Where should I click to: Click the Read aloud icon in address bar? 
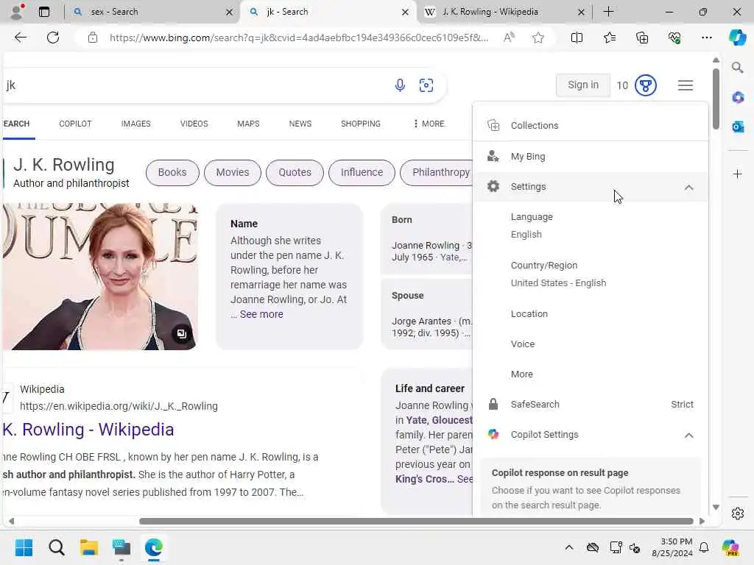(x=509, y=38)
